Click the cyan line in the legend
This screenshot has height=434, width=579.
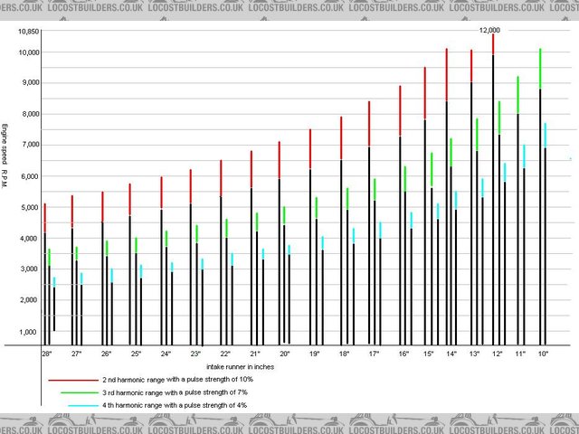[90, 404]
